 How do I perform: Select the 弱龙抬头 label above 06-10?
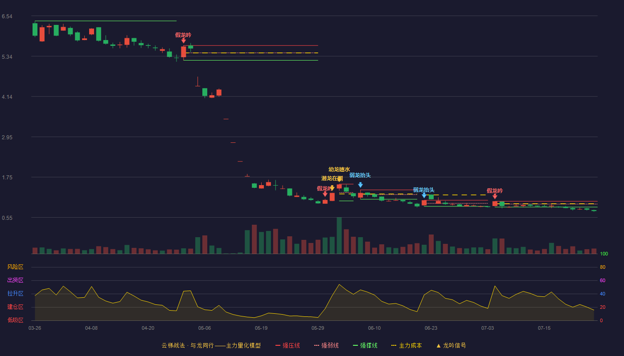360,175
